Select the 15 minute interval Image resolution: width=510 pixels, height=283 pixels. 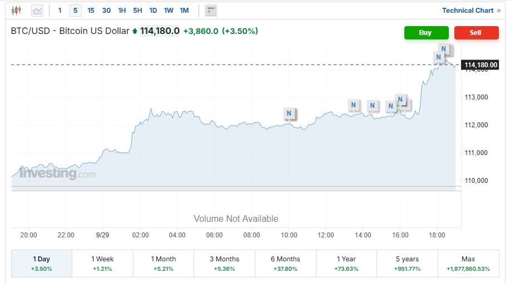click(x=91, y=10)
